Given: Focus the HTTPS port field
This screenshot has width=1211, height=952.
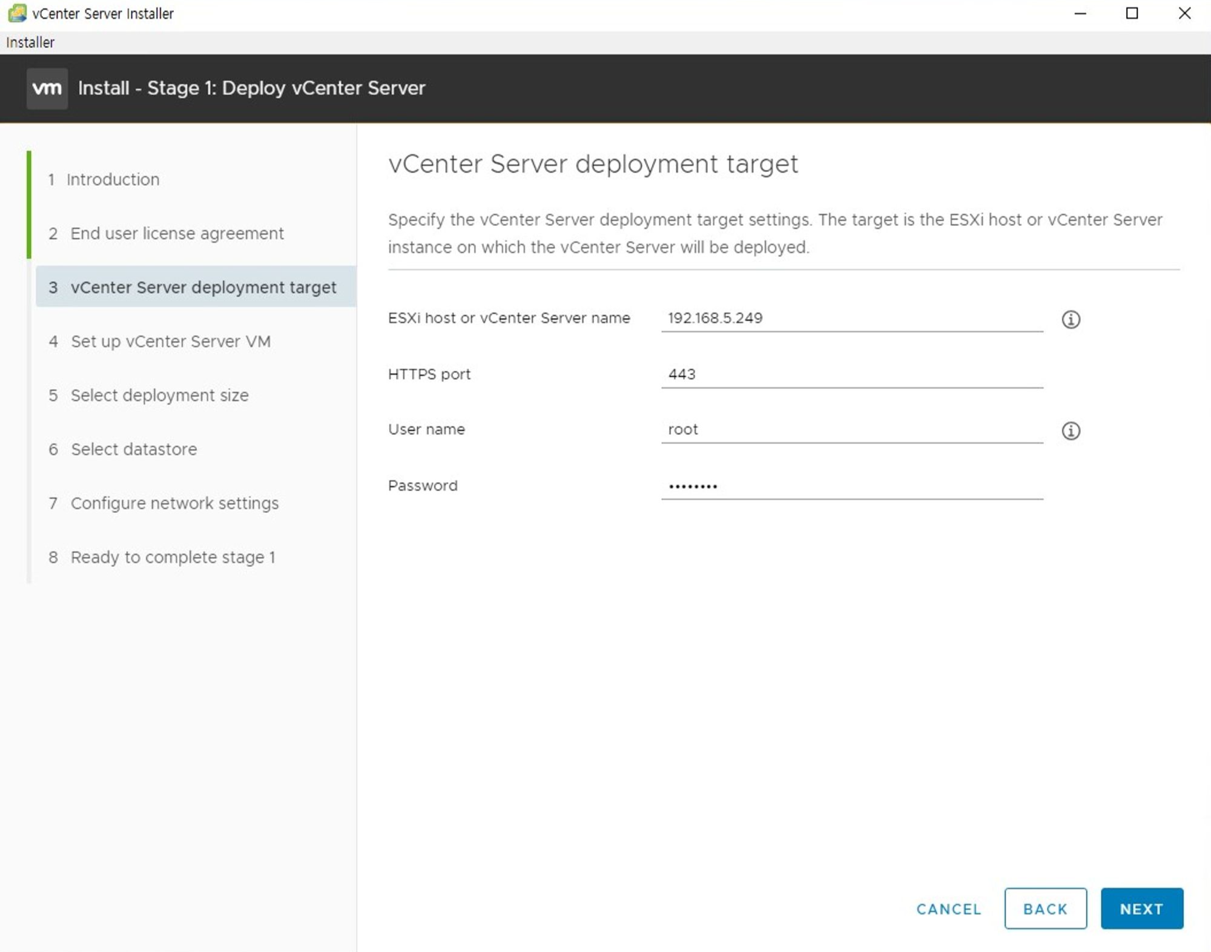Looking at the screenshot, I should coord(851,374).
